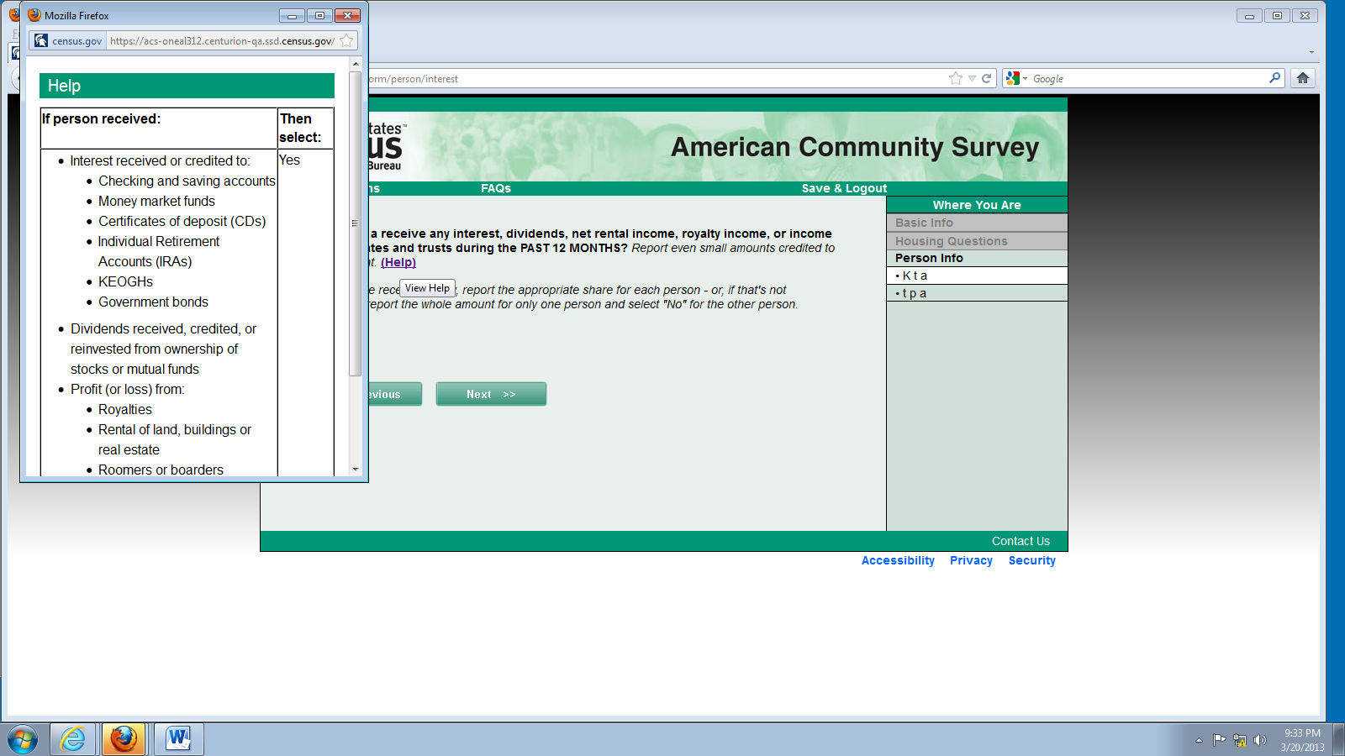This screenshot has width=1345, height=756.
Task: Reload the page with the refresh icon
Action: tap(987, 78)
